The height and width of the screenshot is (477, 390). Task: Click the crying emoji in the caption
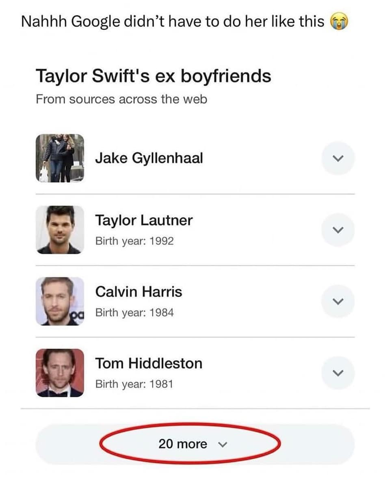click(x=340, y=22)
